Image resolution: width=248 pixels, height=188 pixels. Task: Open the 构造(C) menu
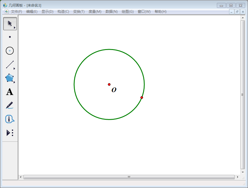(63, 12)
